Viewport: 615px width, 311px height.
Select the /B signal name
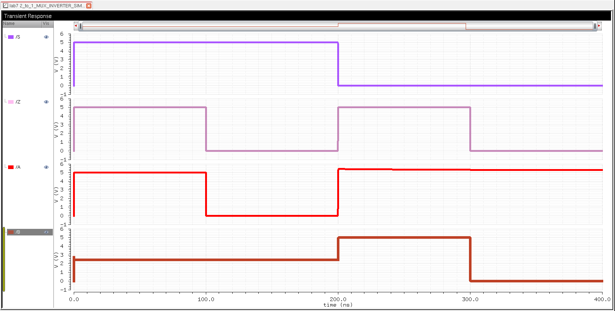[x=18, y=232]
